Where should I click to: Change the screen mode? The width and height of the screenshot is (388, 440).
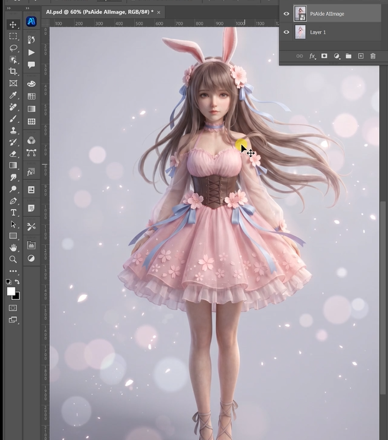tap(13, 319)
